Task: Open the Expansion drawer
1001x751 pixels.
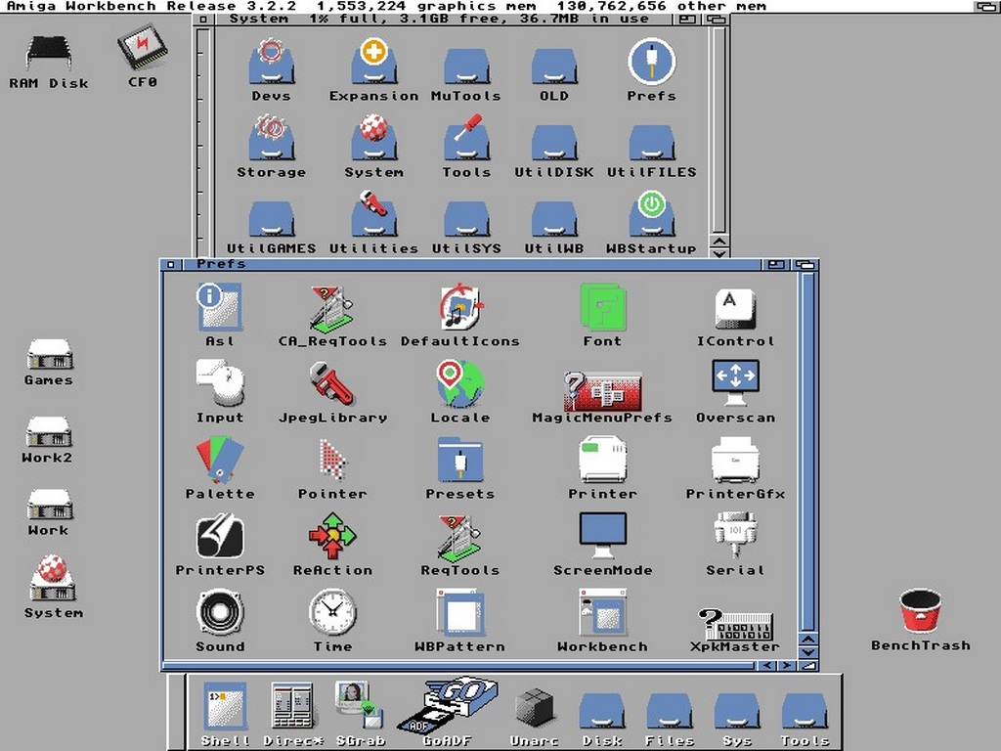Action: 374,62
